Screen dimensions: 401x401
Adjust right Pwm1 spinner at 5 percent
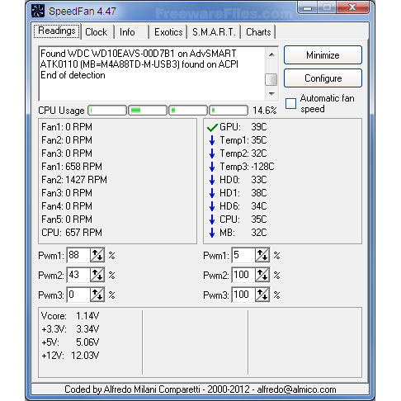pos(262,256)
